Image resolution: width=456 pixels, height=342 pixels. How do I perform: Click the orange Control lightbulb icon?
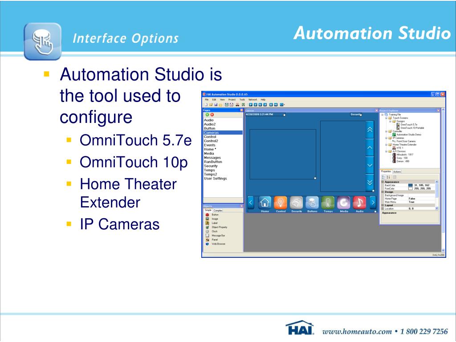281,203
